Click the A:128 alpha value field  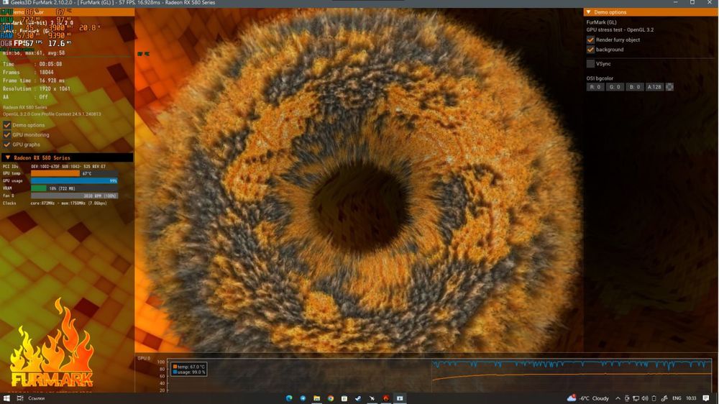pyautogui.click(x=654, y=87)
